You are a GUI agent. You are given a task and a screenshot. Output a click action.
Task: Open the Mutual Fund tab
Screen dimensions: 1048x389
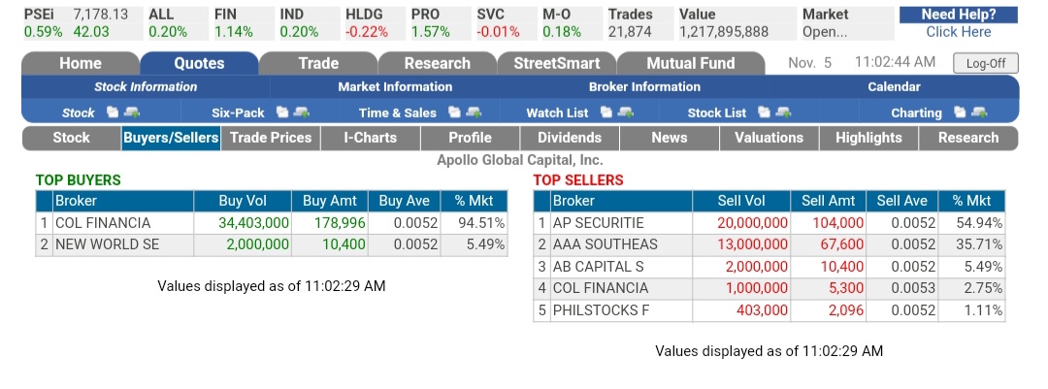coord(690,64)
